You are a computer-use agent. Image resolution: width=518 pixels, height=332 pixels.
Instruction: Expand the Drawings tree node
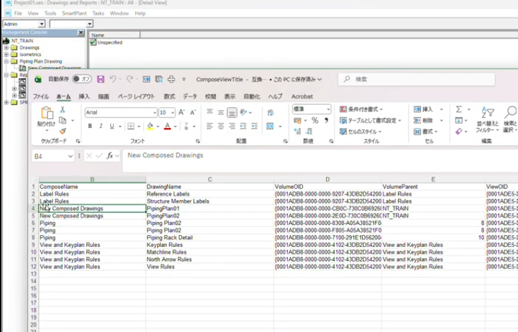point(6,48)
